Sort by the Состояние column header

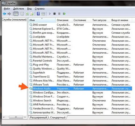pyautogui.click(x=82, y=20)
